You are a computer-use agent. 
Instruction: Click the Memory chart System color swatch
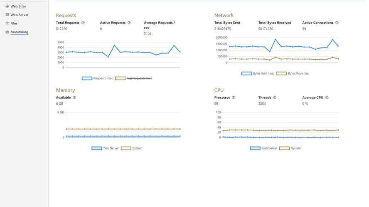coord(126,148)
